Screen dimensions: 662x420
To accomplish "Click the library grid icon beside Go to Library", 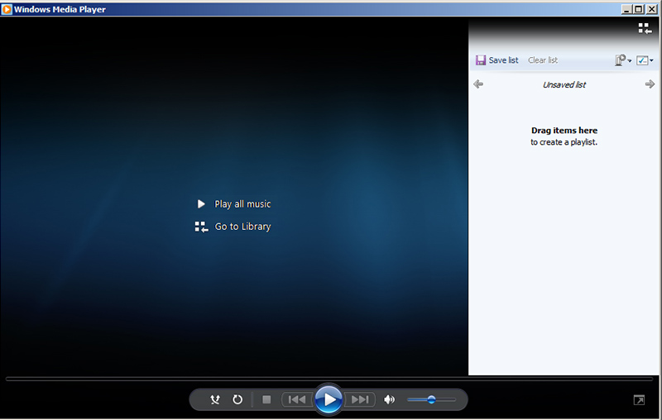I will pos(201,227).
